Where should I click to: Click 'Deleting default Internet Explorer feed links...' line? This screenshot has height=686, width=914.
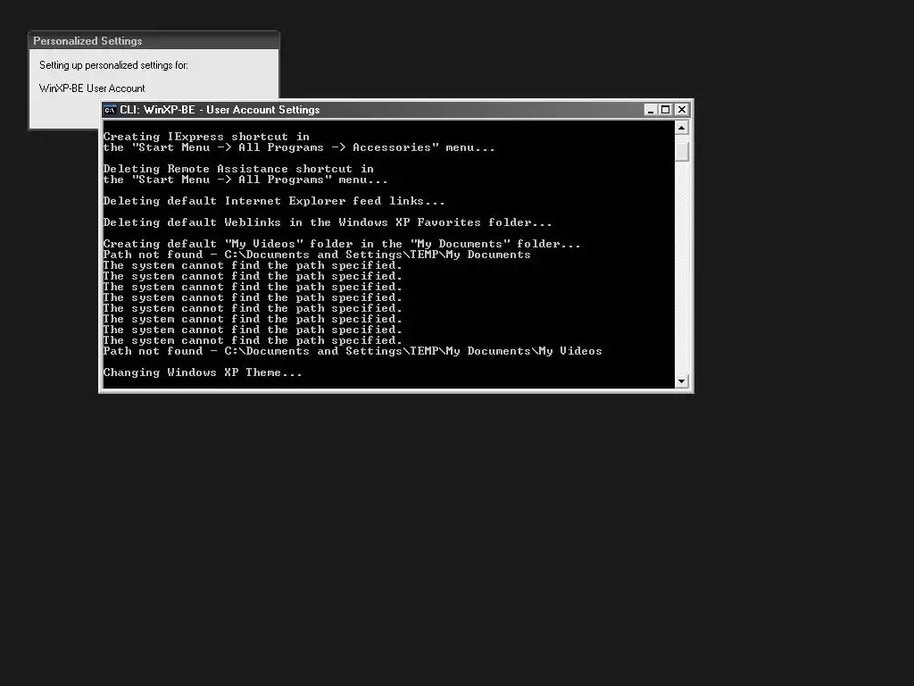click(x=274, y=201)
